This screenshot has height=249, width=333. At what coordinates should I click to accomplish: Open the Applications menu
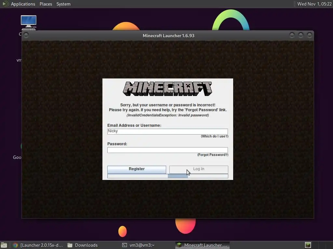point(23,4)
